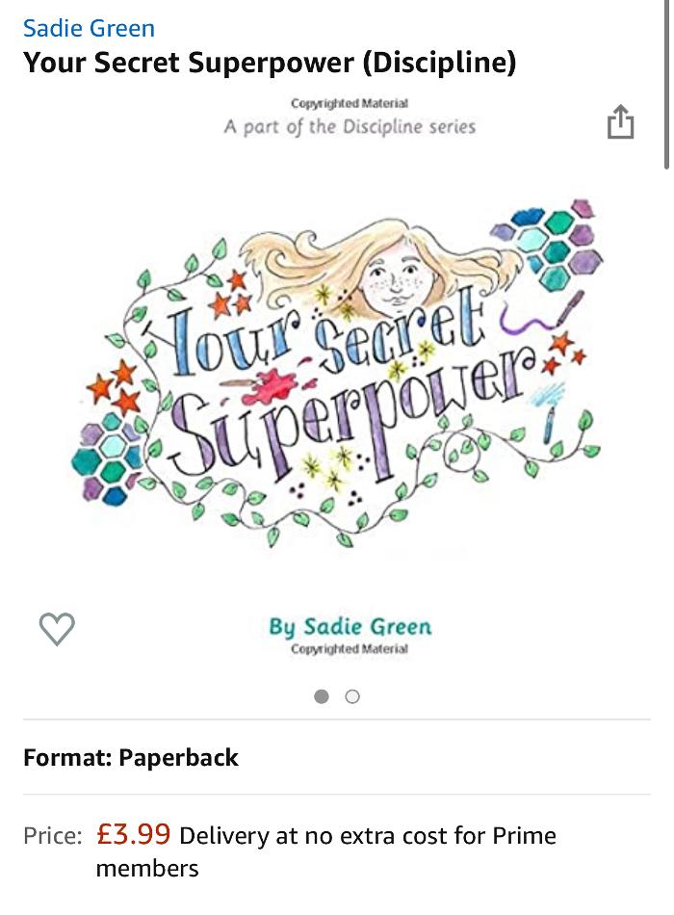Click the 'By Sadie Green' cover byline
This screenshot has height=915, width=674.
(x=350, y=627)
